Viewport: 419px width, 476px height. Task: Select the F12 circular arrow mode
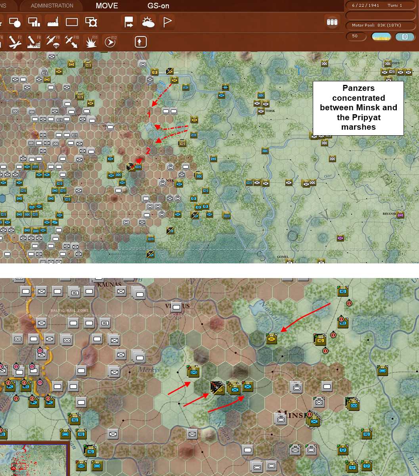click(x=109, y=42)
